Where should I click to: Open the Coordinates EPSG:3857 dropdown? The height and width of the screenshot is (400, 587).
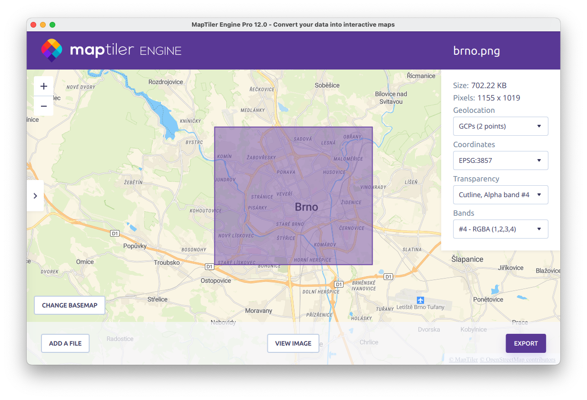500,160
